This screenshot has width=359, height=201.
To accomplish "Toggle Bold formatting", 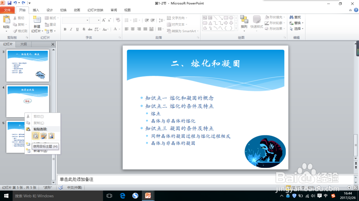I will (x=65, y=29).
